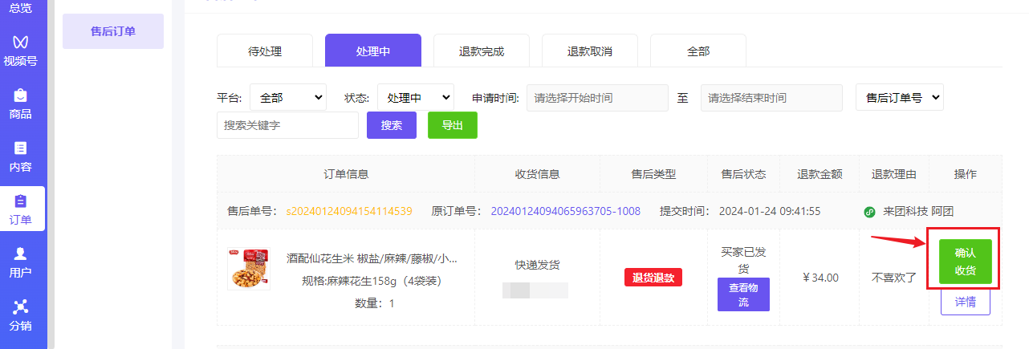Click the 退款理由 column header
This screenshot has width=1029, height=349.
pos(894,174)
